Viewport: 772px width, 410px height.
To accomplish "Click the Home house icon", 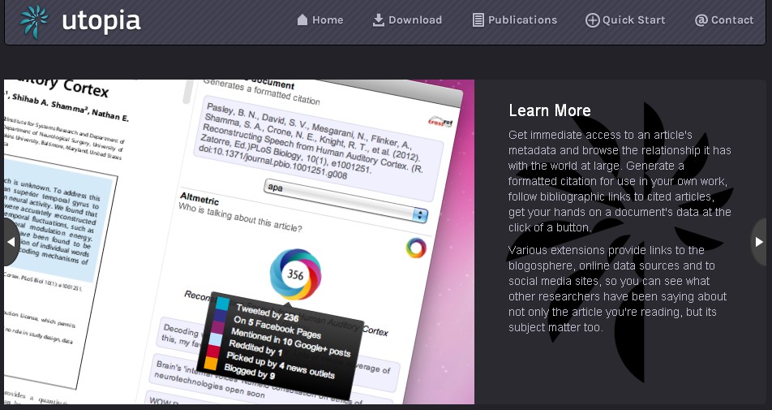I will coord(302,19).
